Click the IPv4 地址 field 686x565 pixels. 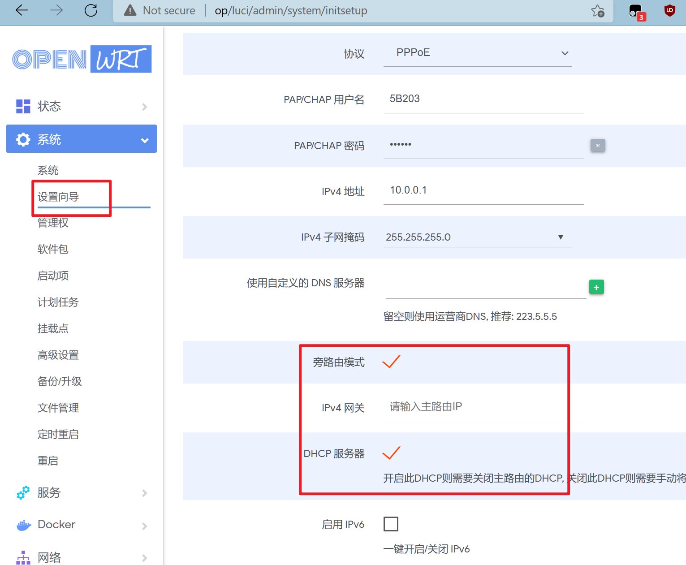click(484, 191)
